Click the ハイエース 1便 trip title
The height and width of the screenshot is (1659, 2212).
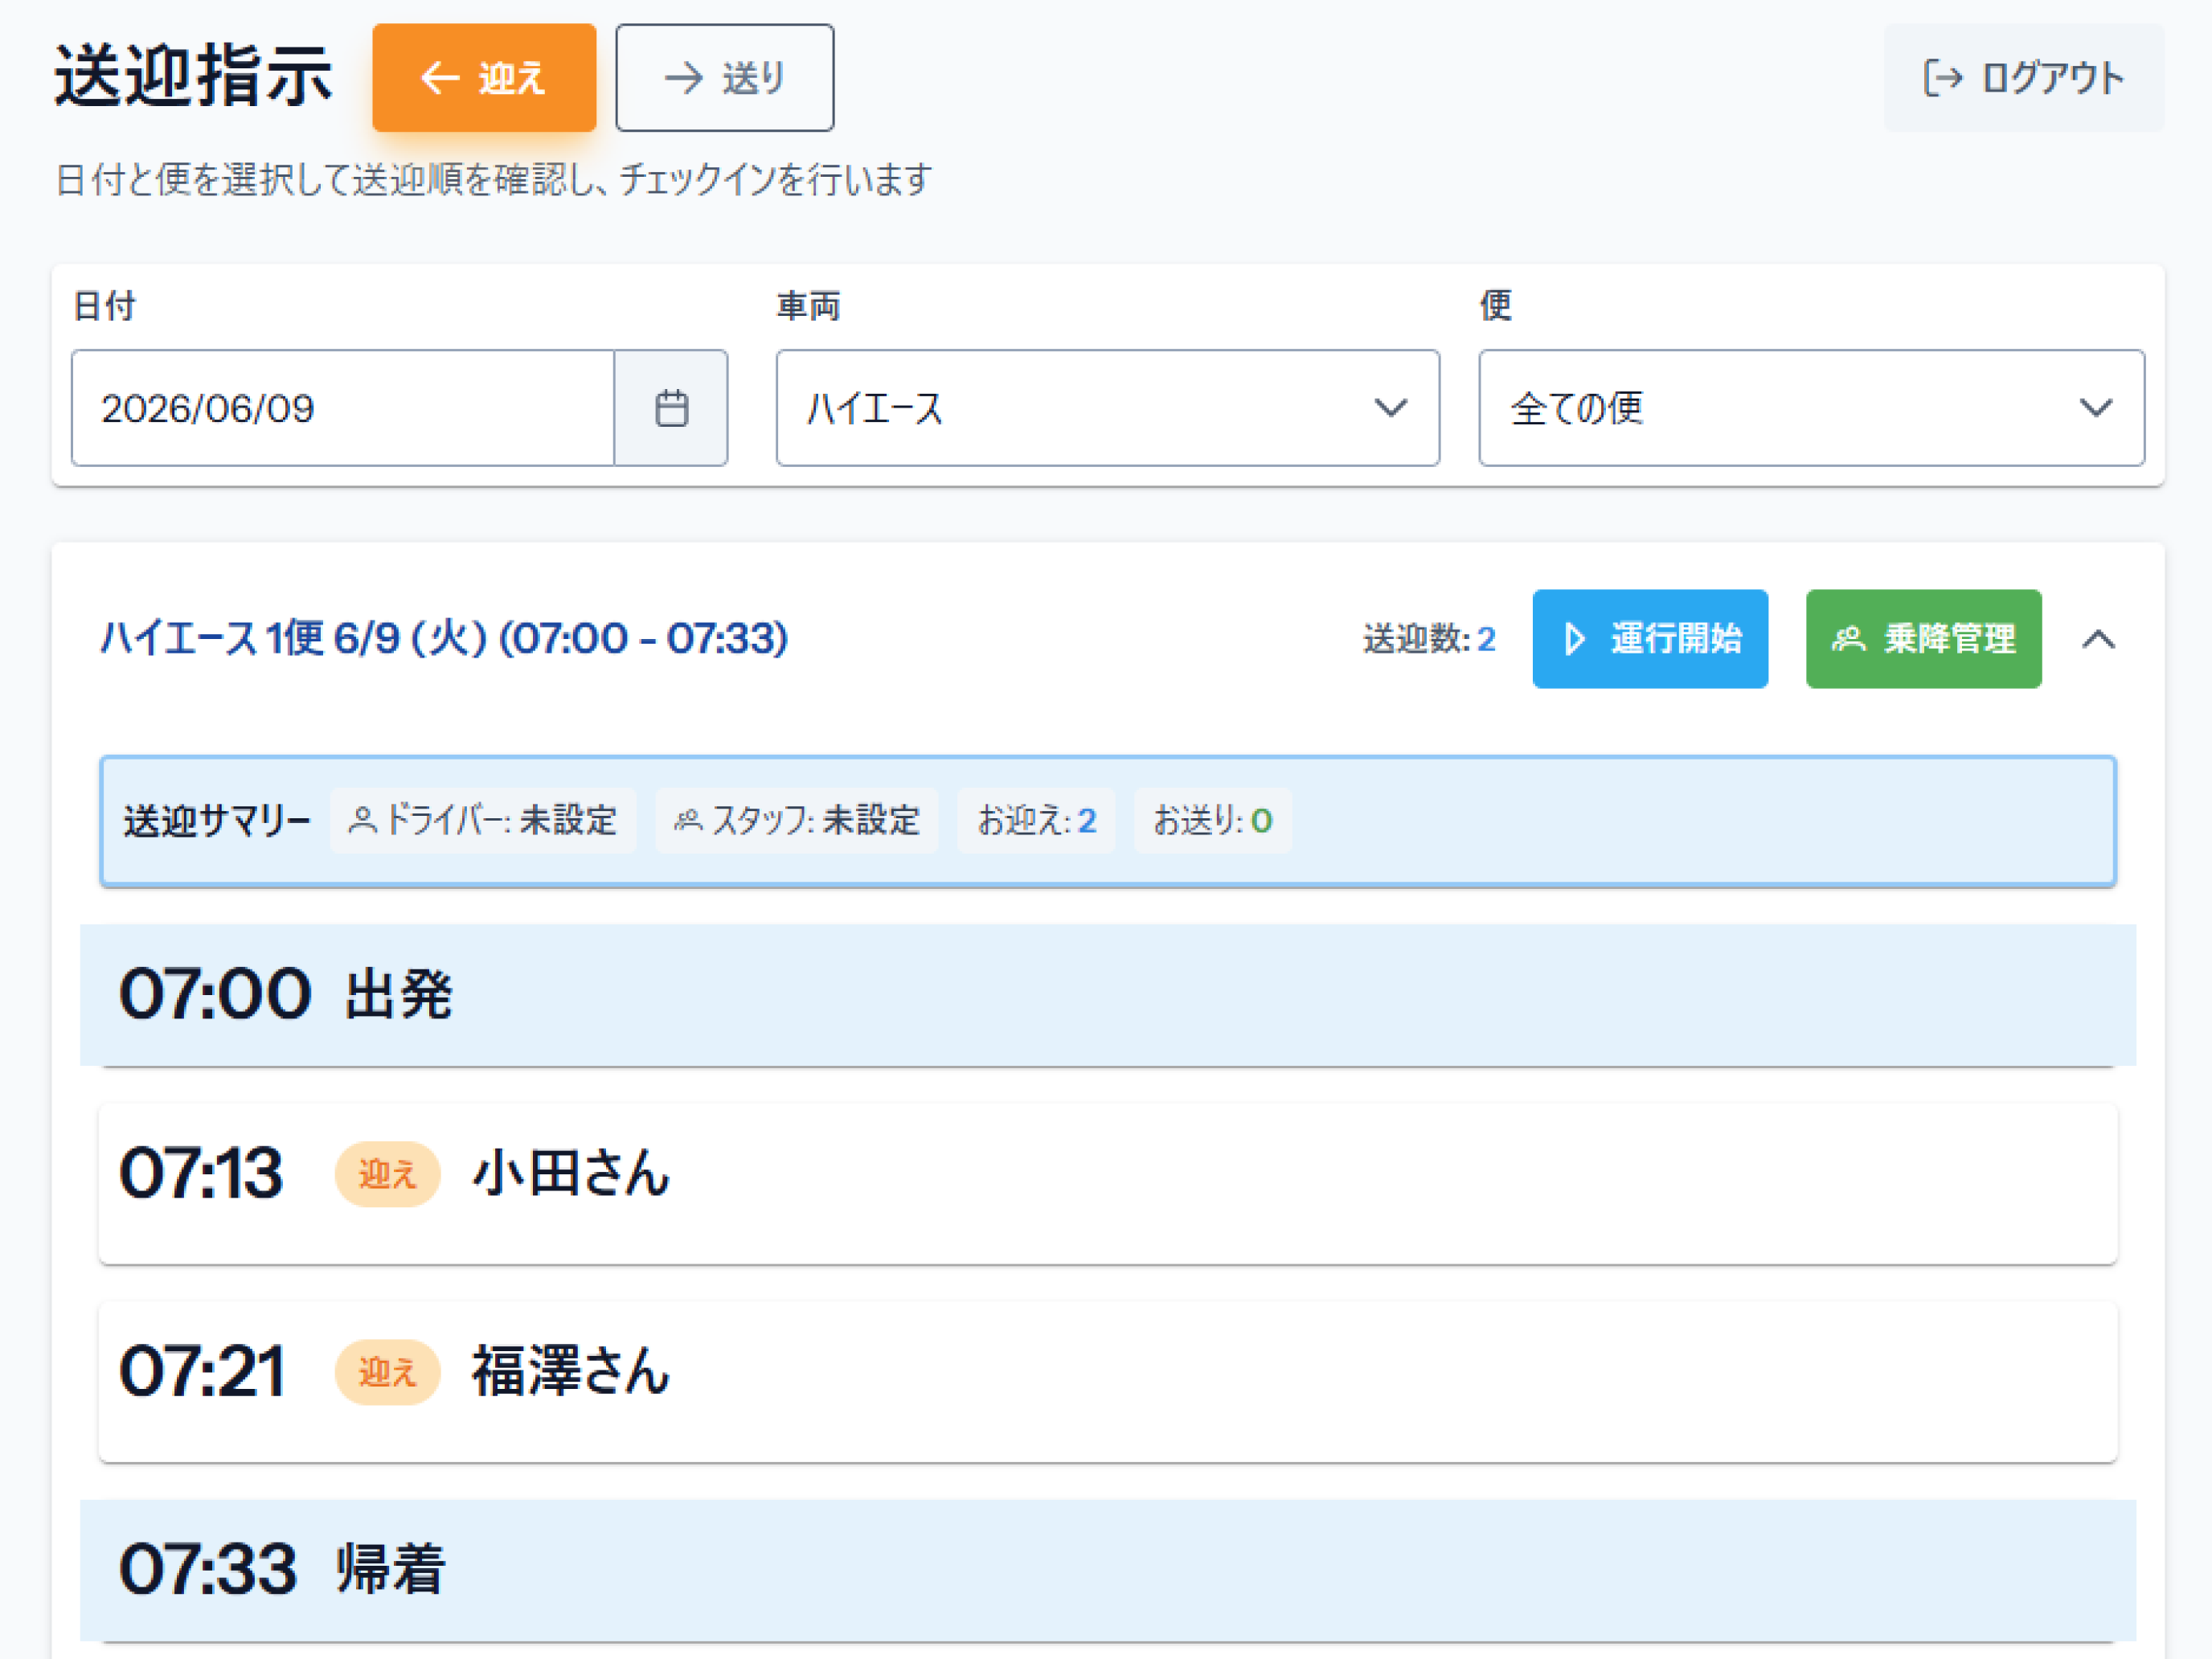point(444,639)
